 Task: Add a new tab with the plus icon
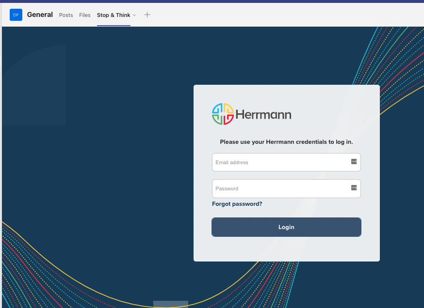(147, 15)
